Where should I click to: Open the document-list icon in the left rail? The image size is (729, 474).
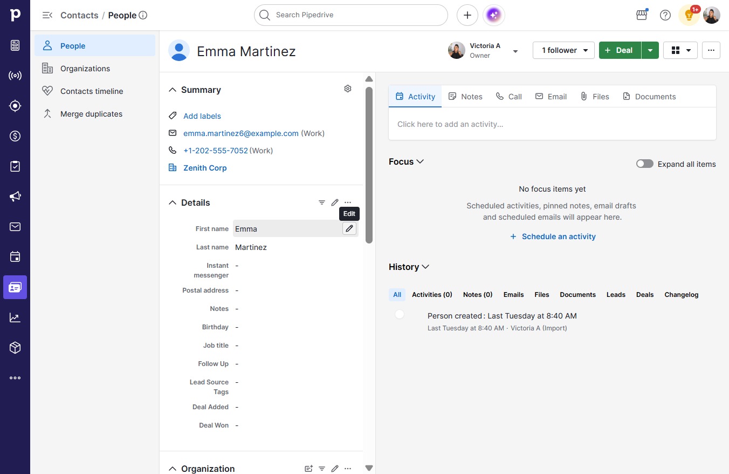(x=15, y=45)
